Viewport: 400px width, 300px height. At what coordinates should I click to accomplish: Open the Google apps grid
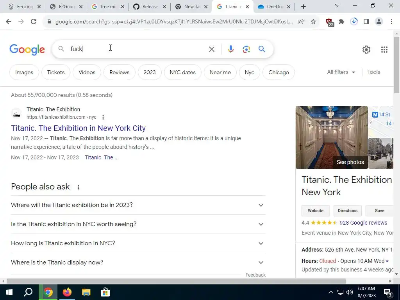[x=384, y=50]
